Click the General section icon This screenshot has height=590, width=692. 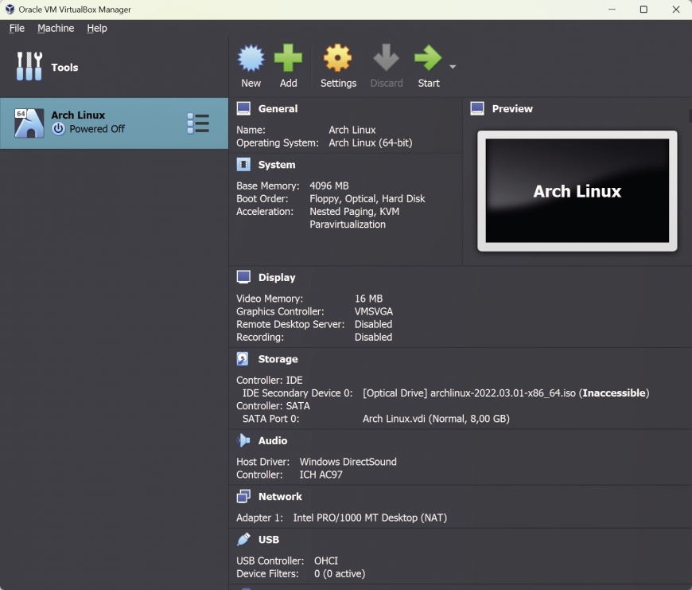(243, 108)
